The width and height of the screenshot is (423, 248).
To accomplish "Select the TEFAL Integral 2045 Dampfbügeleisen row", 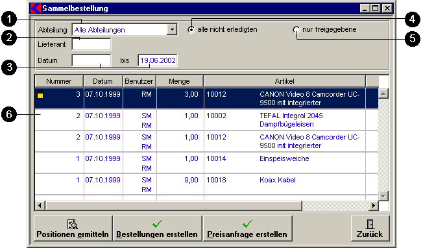I will (207, 120).
